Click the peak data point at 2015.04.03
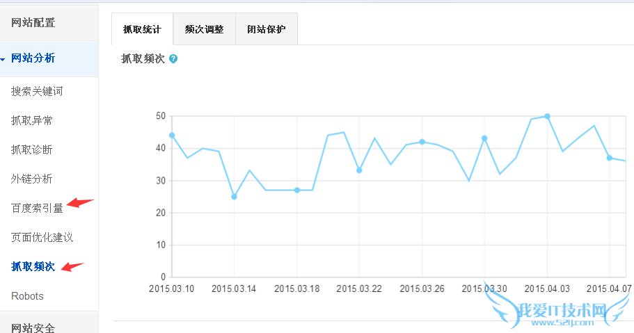This screenshot has width=634, height=333. pyautogui.click(x=547, y=116)
